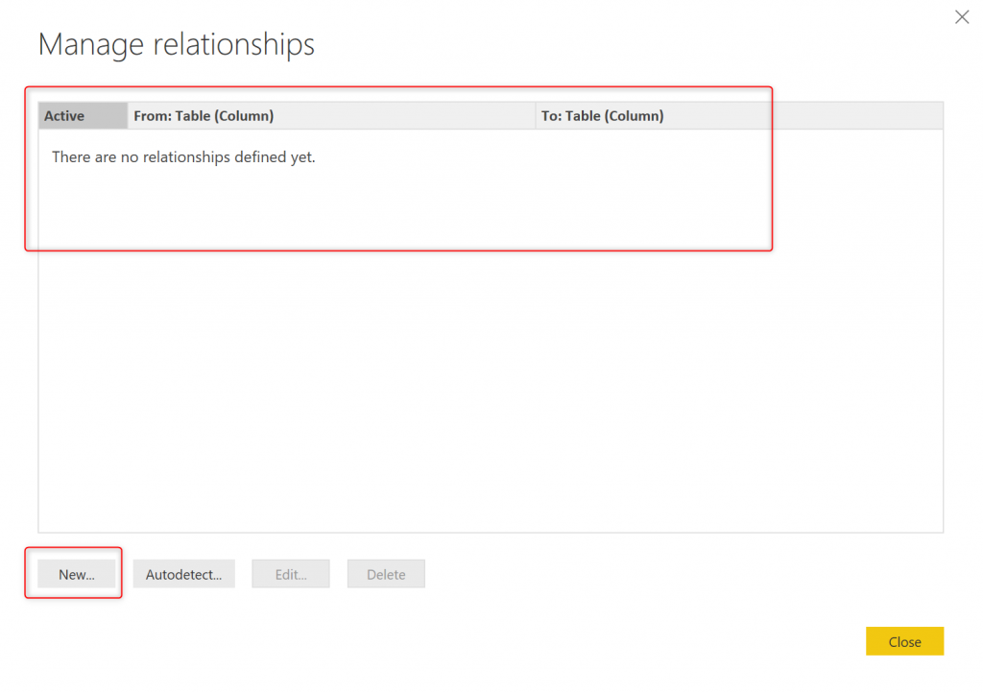Click the blank list area under the Active column
Viewport: 983px width, 693px height.
(x=83, y=384)
